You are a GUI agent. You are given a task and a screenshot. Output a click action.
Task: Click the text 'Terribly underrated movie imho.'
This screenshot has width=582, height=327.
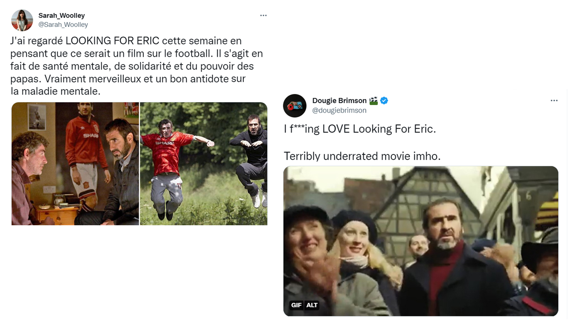coord(362,156)
